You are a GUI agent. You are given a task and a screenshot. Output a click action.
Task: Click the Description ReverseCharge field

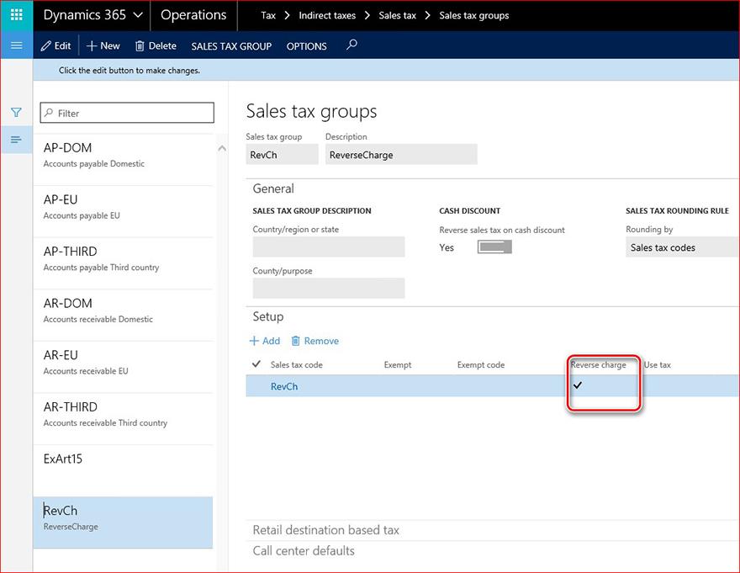pos(401,155)
